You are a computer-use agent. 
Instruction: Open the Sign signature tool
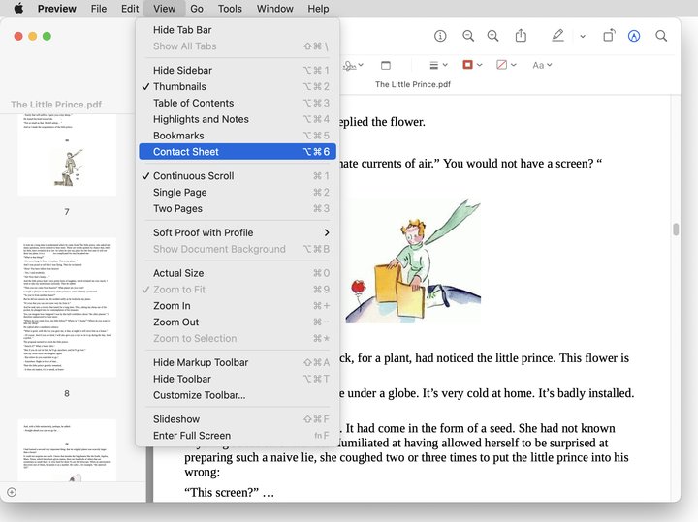tap(353, 65)
